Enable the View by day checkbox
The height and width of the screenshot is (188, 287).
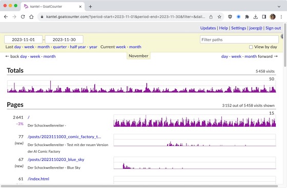pyautogui.click(x=251, y=47)
